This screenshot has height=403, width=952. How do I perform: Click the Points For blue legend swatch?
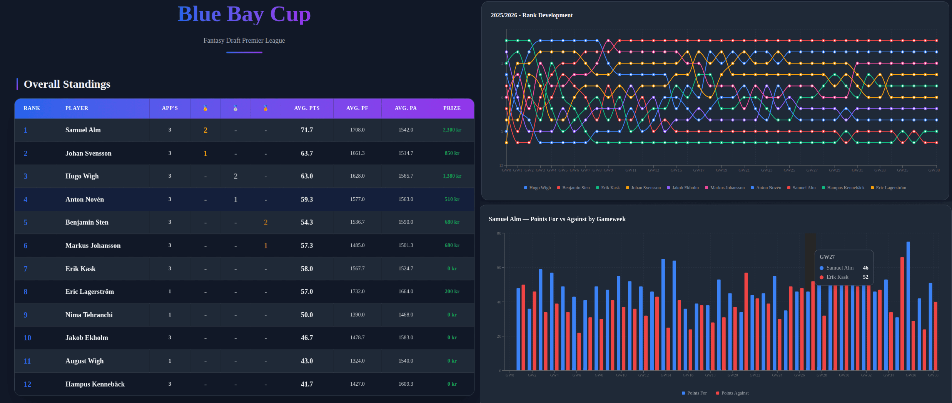pos(683,393)
